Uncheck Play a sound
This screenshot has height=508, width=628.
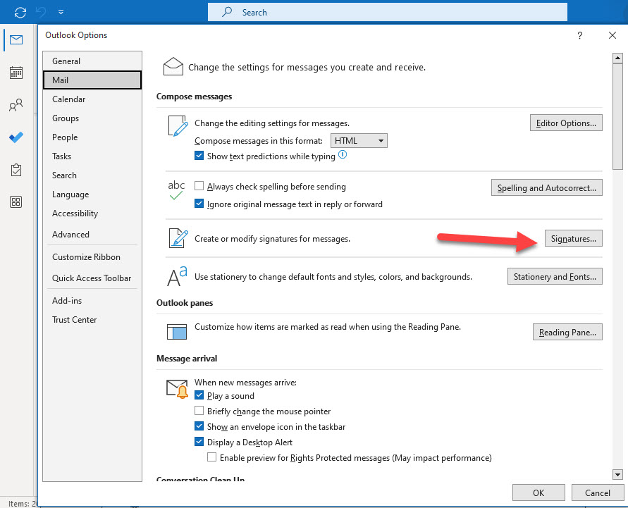[x=199, y=395]
